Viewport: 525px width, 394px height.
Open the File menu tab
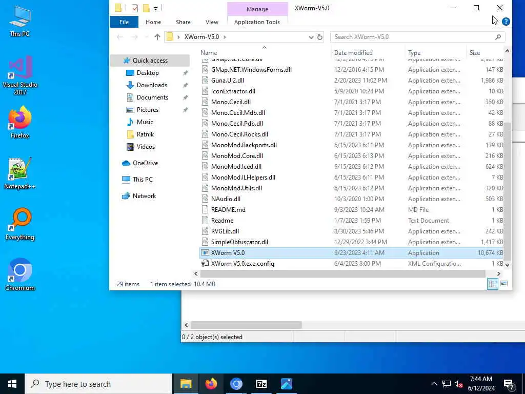click(x=124, y=22)
